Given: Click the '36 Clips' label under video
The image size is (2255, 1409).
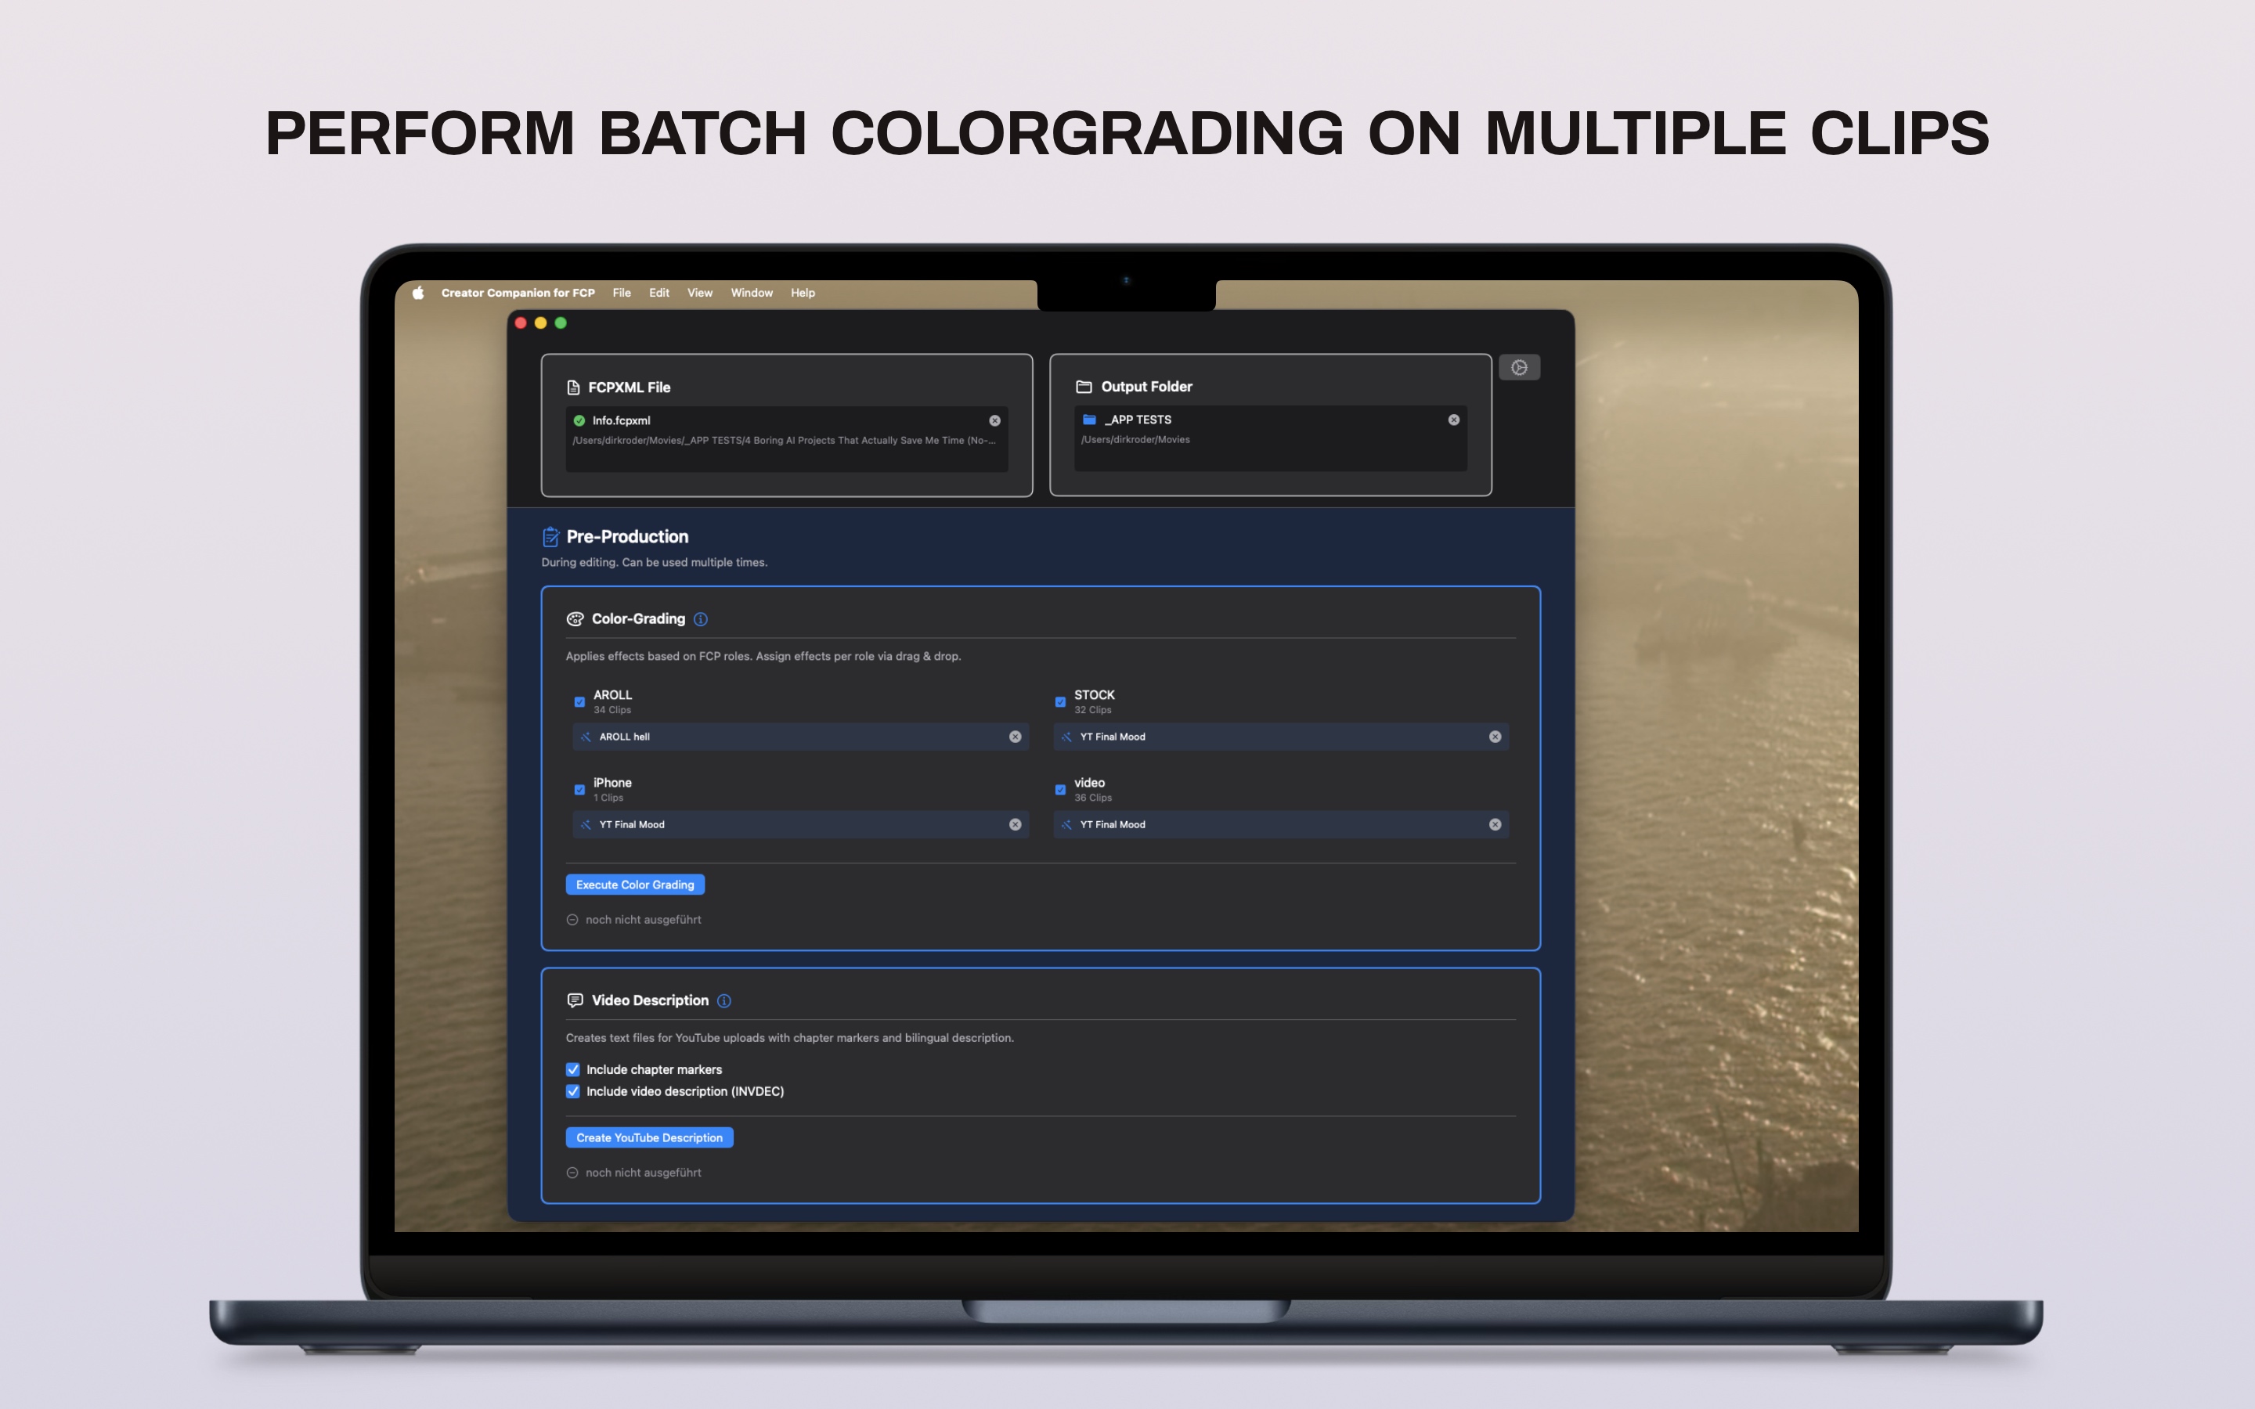Looking at the screenshot, I should [x=1092, y=798].
